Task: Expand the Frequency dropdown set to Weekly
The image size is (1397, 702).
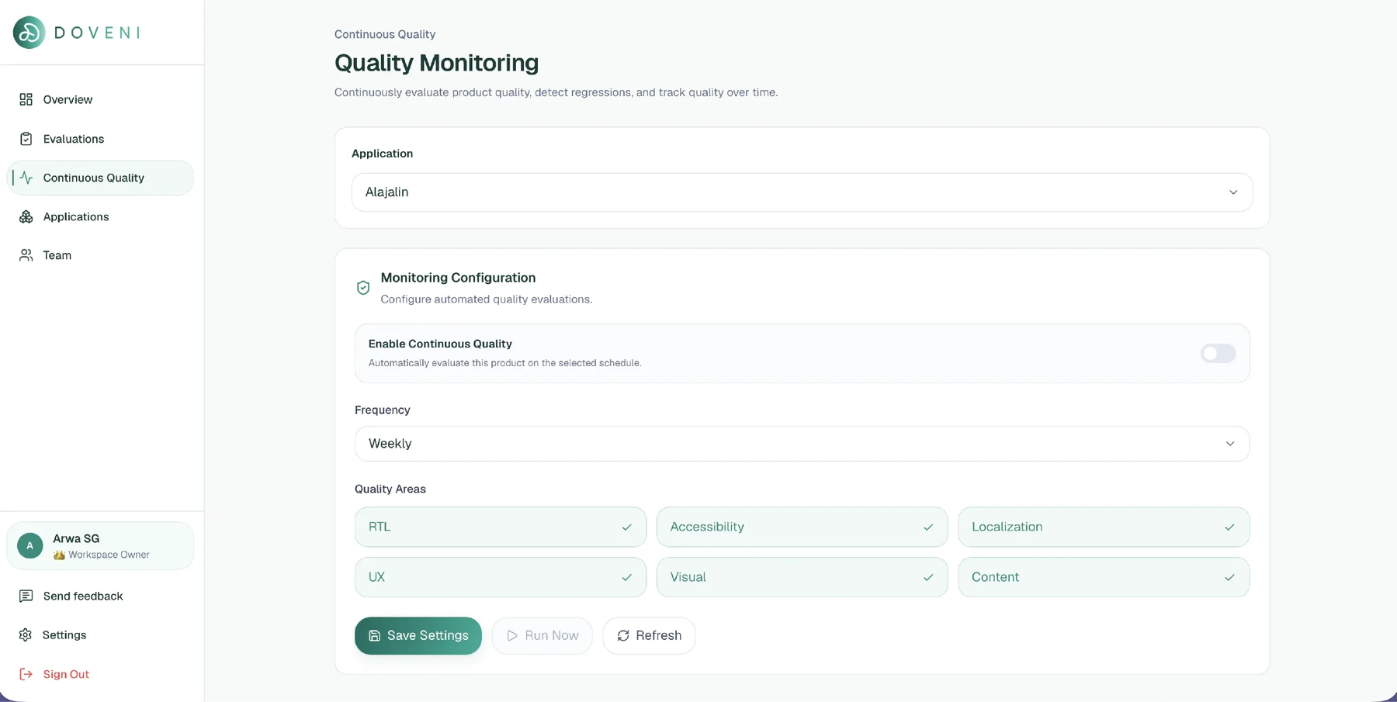Action: [x=802, y=444]
